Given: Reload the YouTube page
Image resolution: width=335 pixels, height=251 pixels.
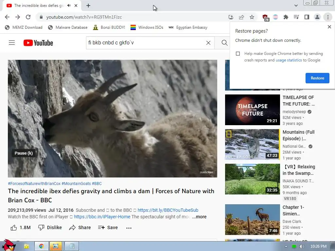Looking at the screenshot, I should (x=28, y=17).
